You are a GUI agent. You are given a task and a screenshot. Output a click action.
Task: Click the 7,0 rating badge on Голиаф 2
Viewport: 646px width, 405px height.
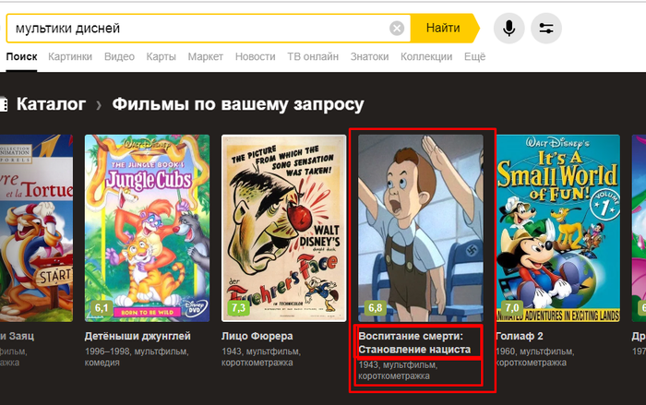(x=511, y=308)
